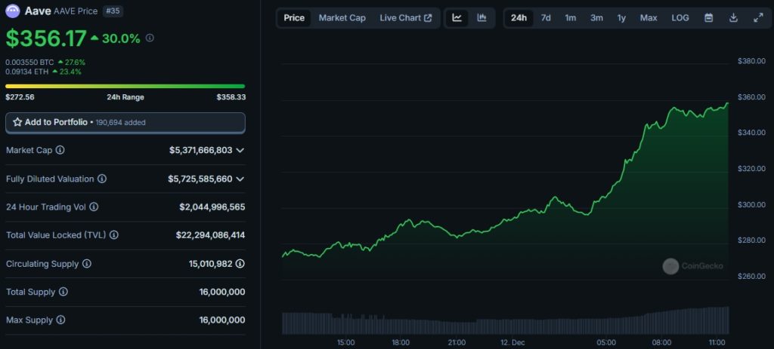Click the $22,294,086,414 TVL value

pyautogui.click(x=210, y=235)
